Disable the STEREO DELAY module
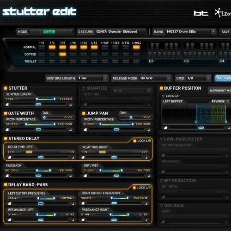 pos(6,139)
